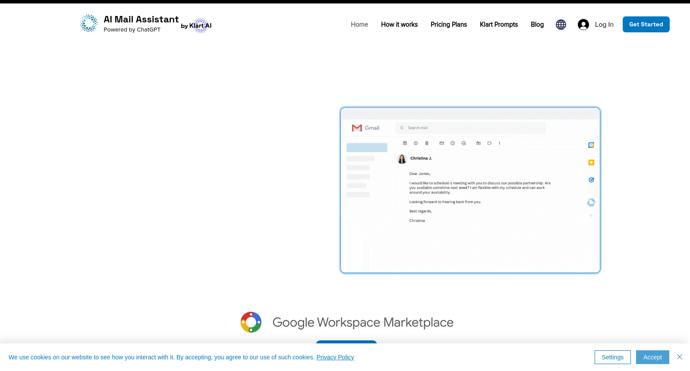The image size is (690, 371).
Task: Open Google Keep icon in Gmail side panel
Action: tap(591, 163)
